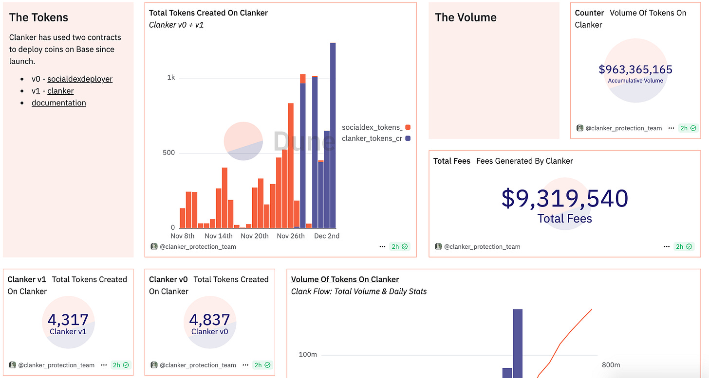Click the 2h refresh badge in Total Tokens chart card
The width and height of the screenshot is (709, 378).
click(x=399, y=247)
